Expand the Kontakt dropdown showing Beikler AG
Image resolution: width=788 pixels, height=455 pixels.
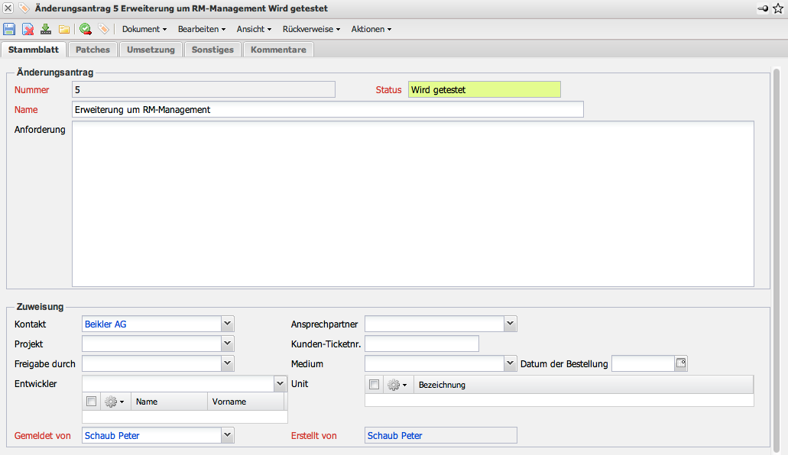click(x=227, y=324)
